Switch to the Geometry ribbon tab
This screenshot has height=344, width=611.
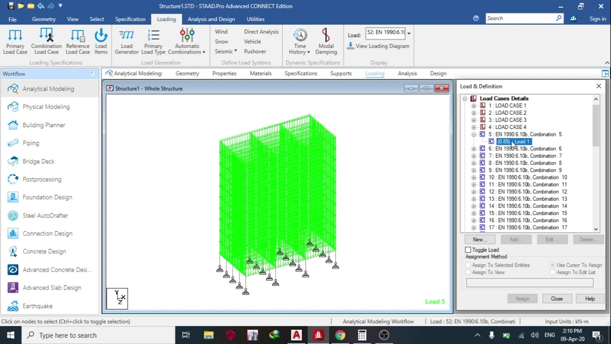[x=44, y=19]
